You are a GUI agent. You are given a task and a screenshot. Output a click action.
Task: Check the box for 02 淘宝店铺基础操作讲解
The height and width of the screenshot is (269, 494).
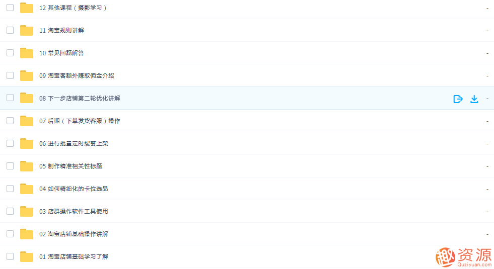(x=10, y=234)
